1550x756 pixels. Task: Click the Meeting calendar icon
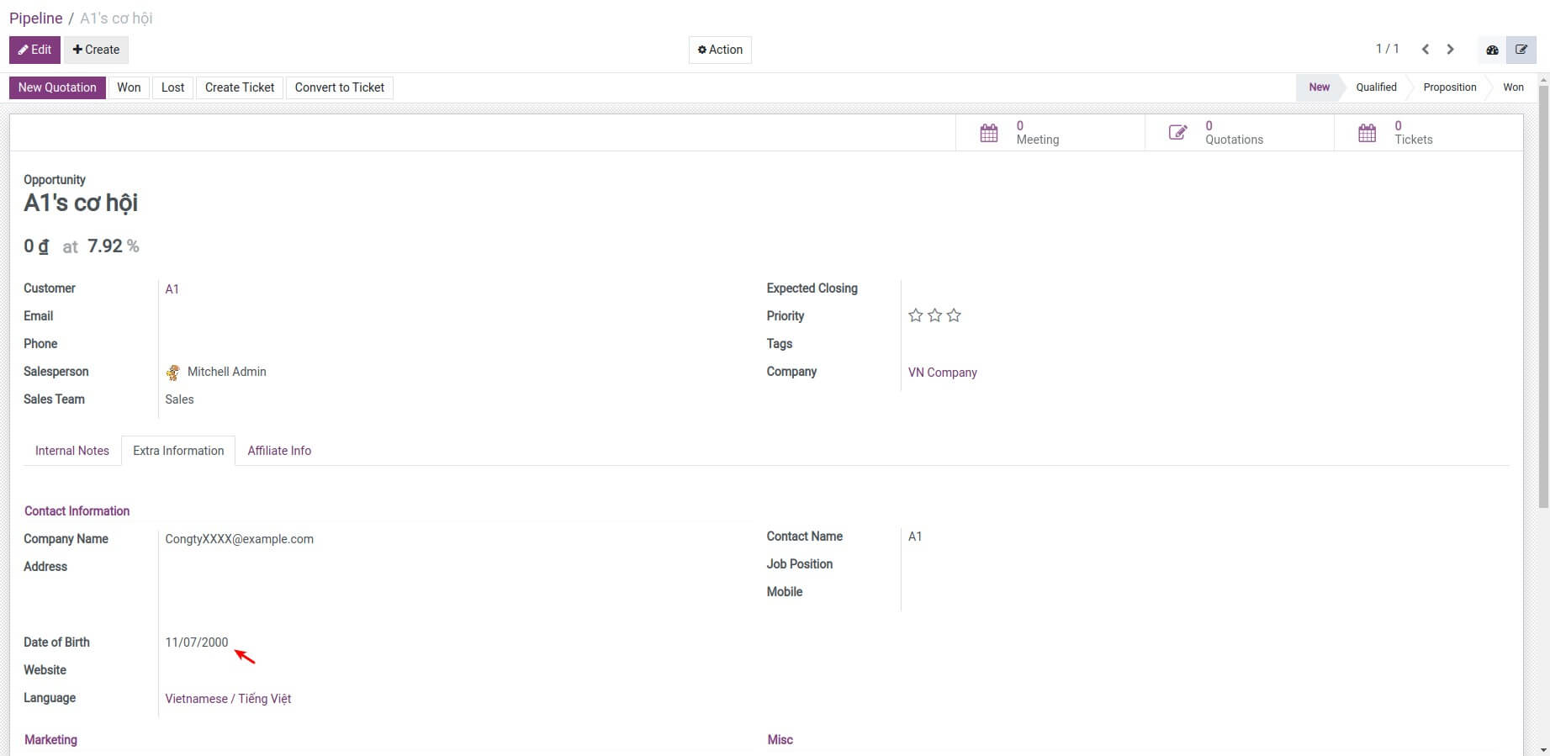989,133
